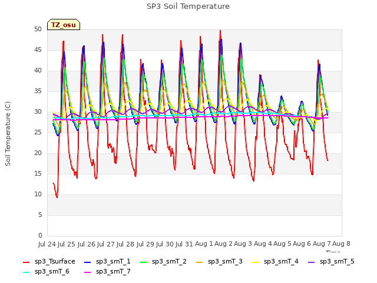Screen dimensions: 377x283
Task: Click the cyan sp3_smT_6 legend marker
Action: click(26, 272)
